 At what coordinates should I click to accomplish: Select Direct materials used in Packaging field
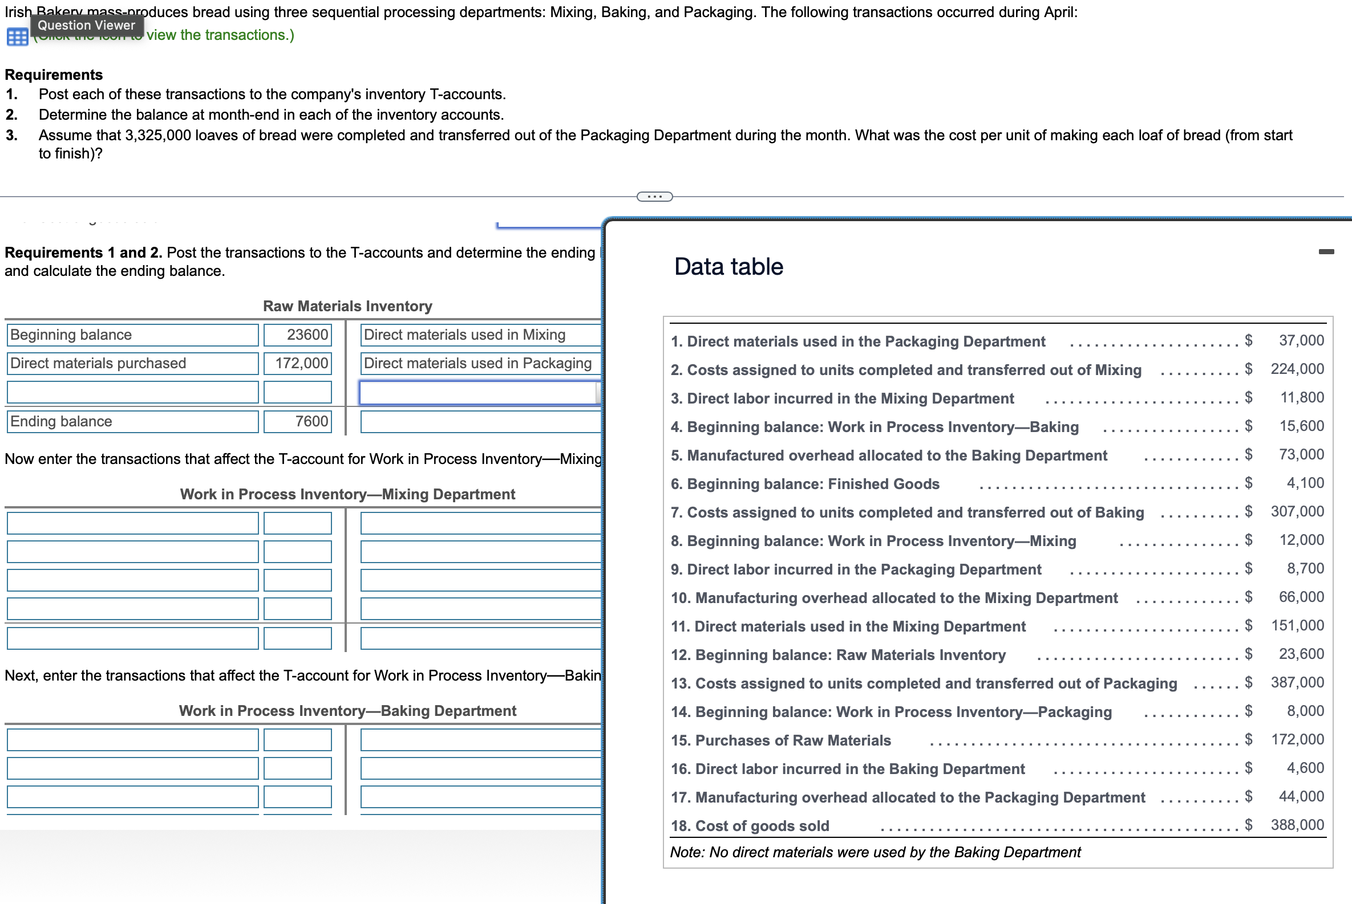tap(479, 363)
